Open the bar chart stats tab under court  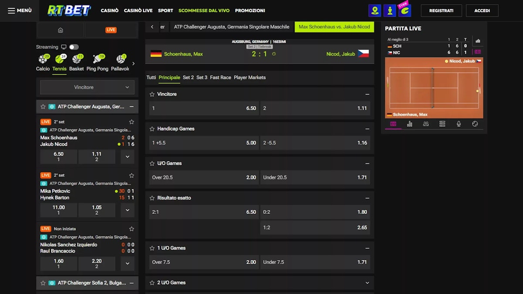(410, 124)
